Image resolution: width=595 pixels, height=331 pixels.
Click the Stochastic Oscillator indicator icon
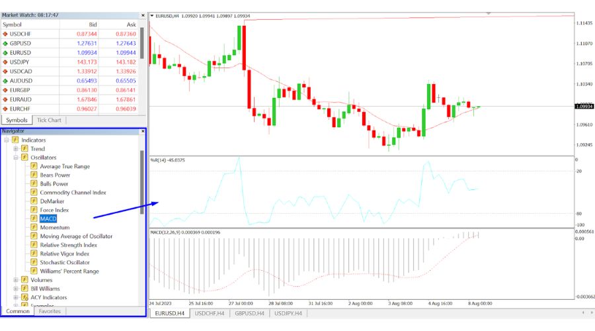click(34, 262)
